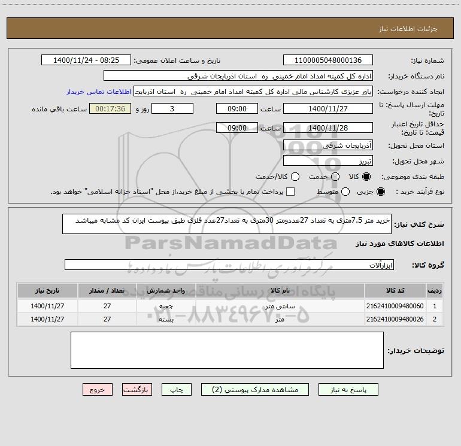Toggle اسناد خزانه اسلامی payment checkbox
This screenshot has height=446, width=461.
290,192
